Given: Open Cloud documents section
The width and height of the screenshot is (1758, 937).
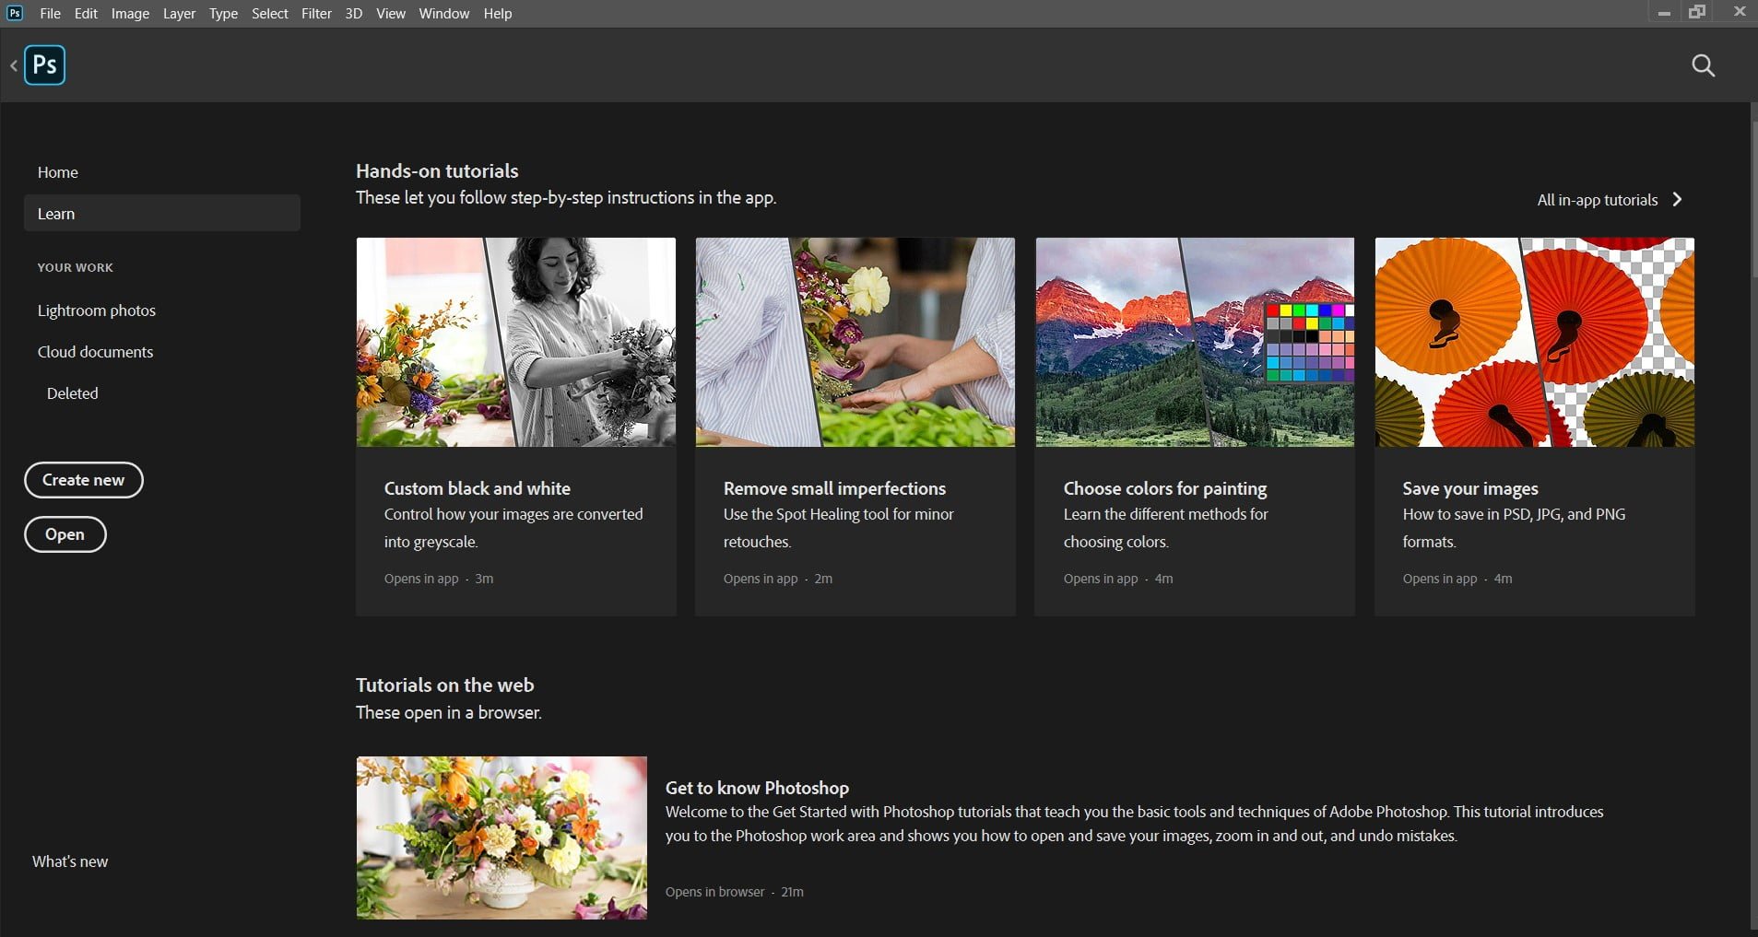Looking at the screenshot, I should (95, 352).
